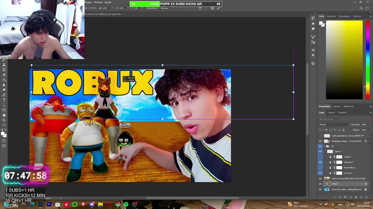Open the Color panel options menu
The width and height of the screenshot is (373, 209).
[371, 16]
